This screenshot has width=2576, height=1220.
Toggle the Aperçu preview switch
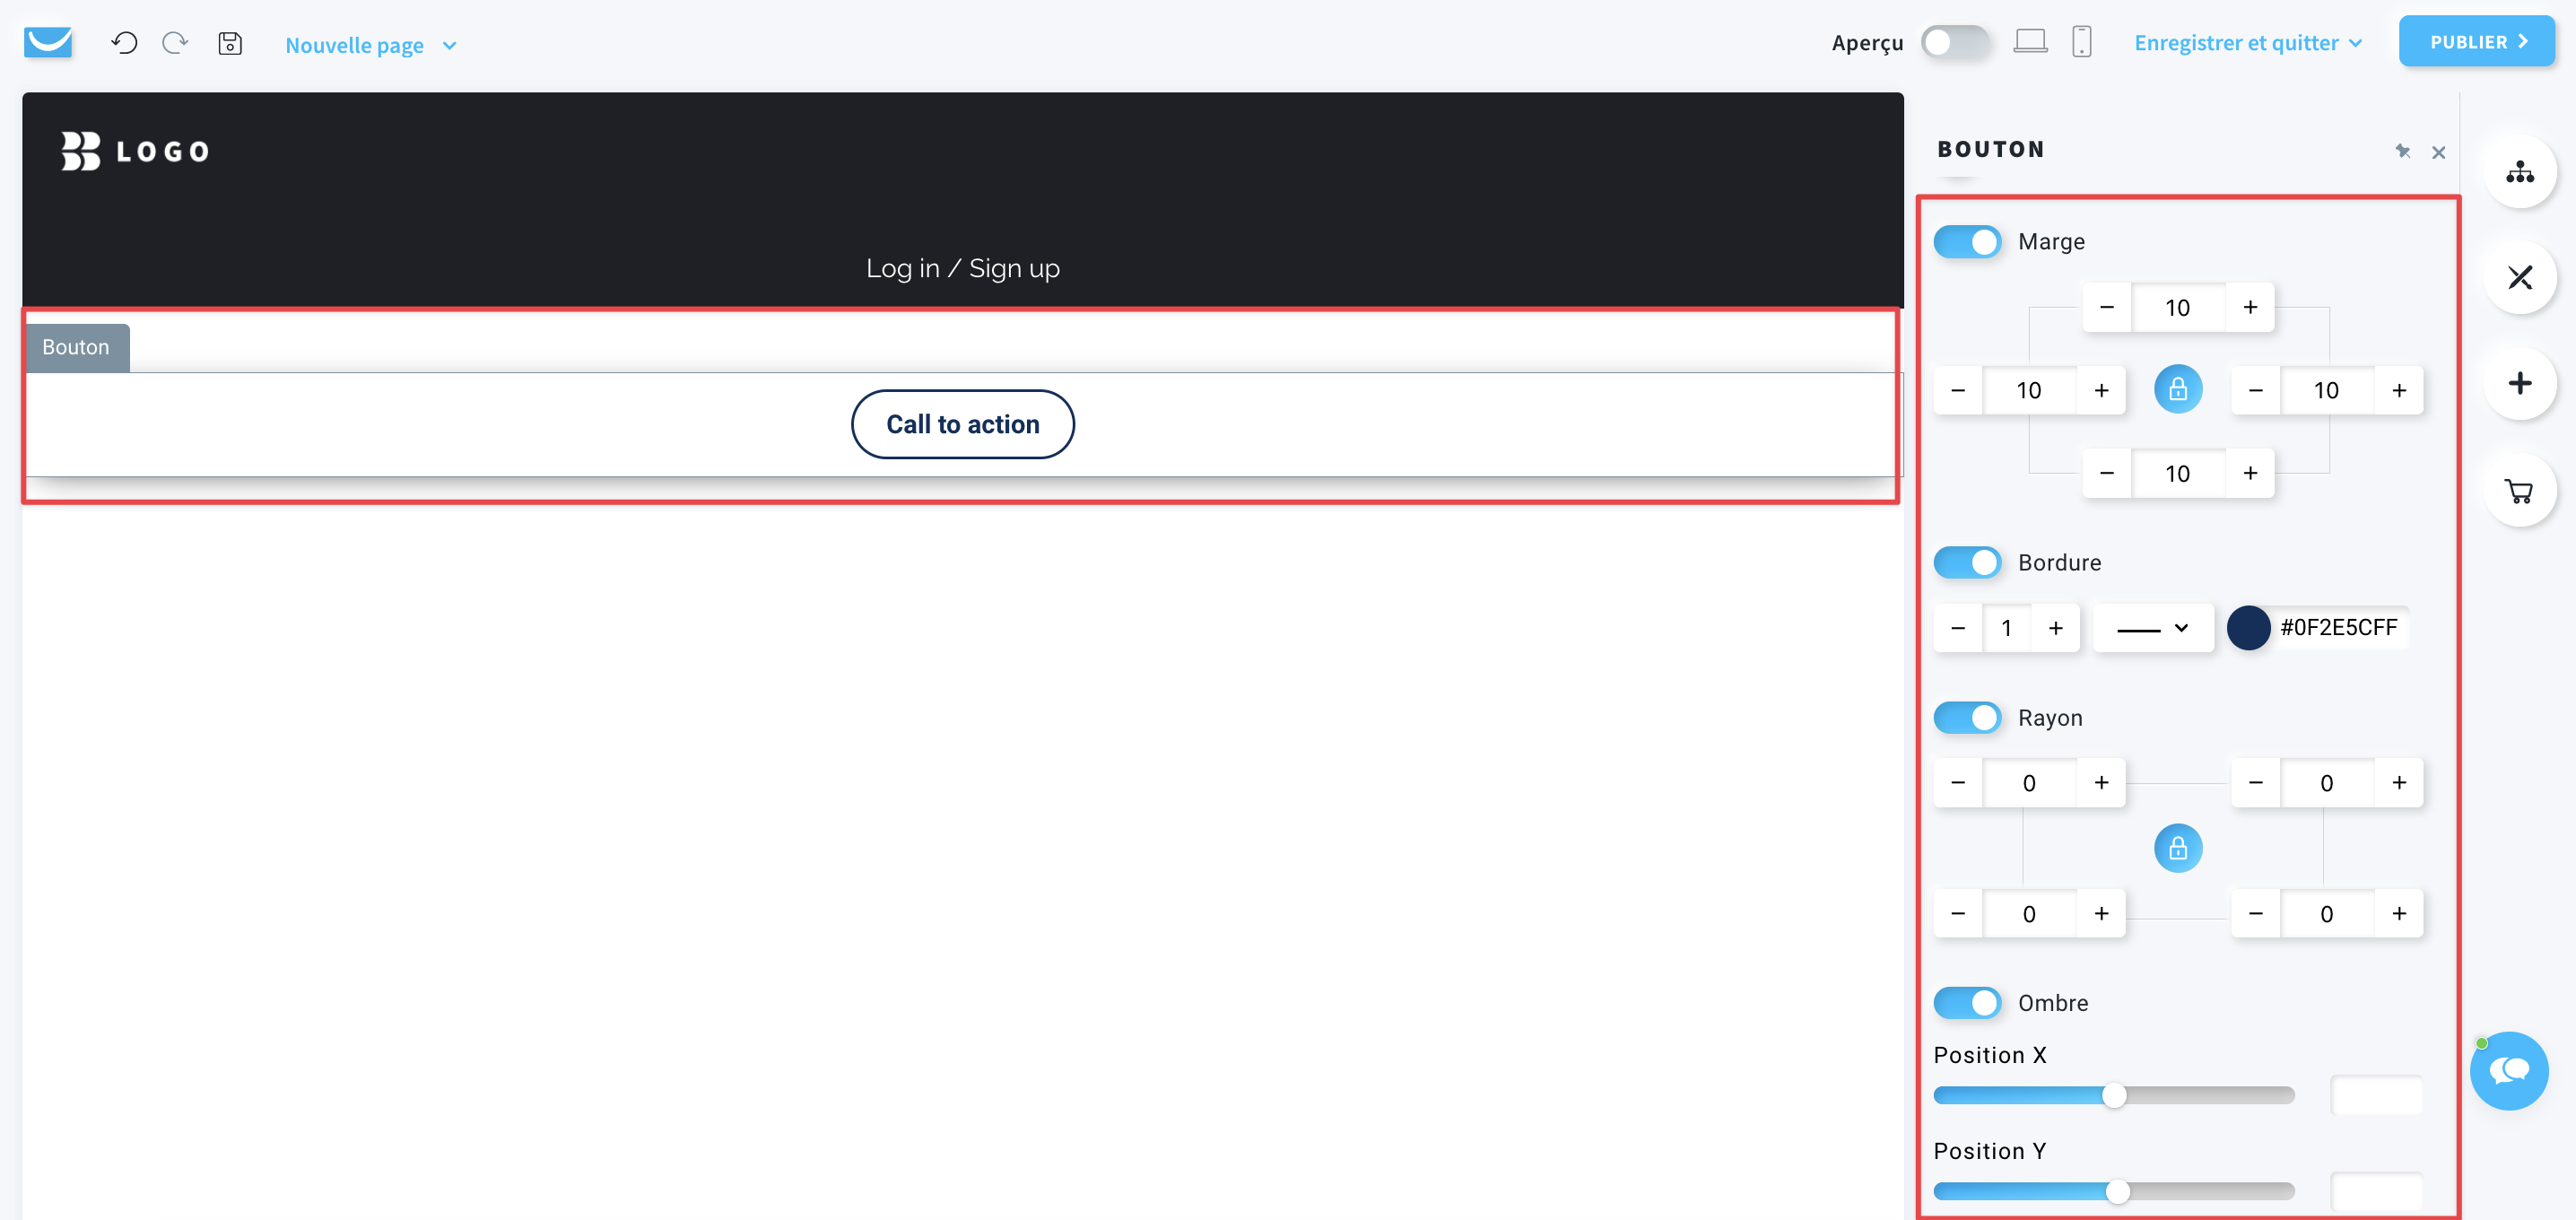click(1955, 42)
